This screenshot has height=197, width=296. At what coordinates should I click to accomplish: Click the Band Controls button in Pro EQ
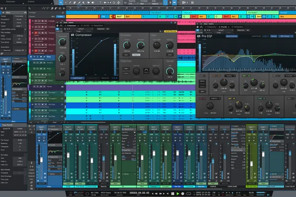click(232, 36)
